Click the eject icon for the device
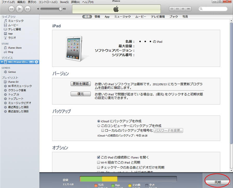 tap(37, 62)
